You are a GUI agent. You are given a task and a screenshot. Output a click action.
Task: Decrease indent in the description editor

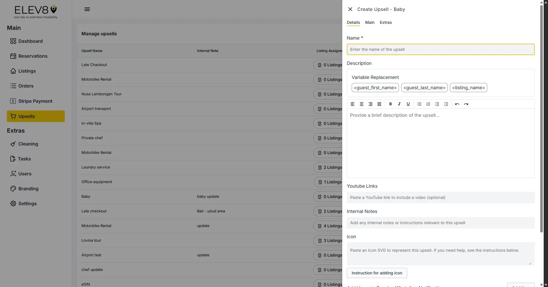pyautogui.click(x=437, y=104)
